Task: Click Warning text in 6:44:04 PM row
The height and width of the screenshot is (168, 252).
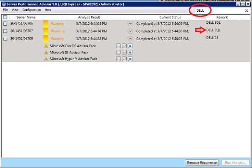Action: [57, 24]
